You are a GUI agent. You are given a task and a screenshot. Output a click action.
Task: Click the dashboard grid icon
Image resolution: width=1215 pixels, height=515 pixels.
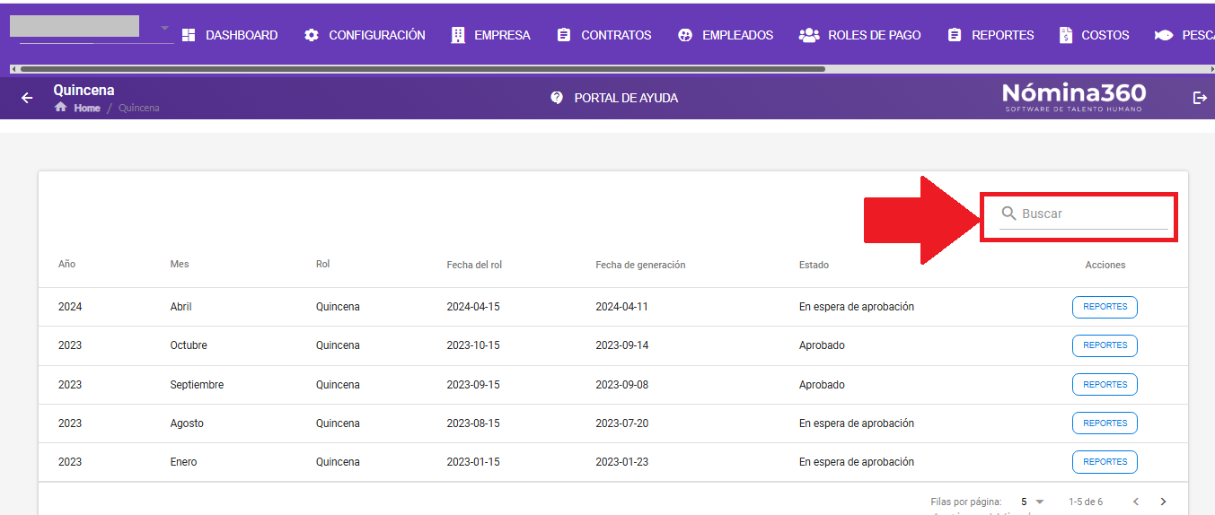click(189, 35)
